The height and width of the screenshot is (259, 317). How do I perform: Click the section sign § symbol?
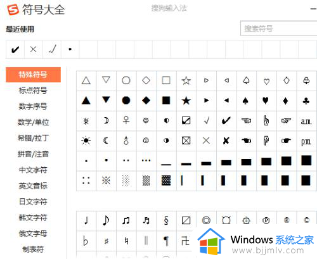(166, 220)
